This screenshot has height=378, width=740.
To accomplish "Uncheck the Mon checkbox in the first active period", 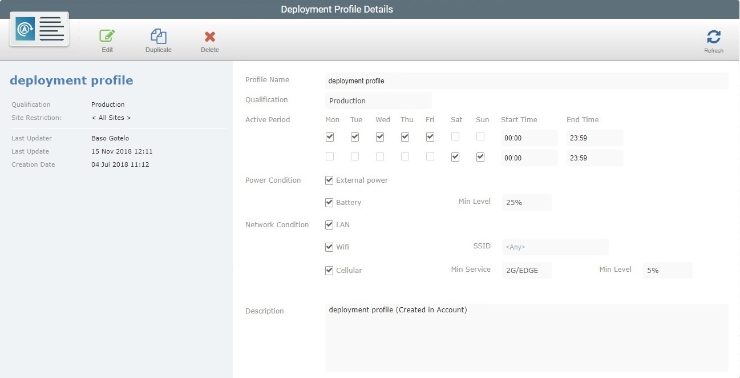I will [329, 136].
